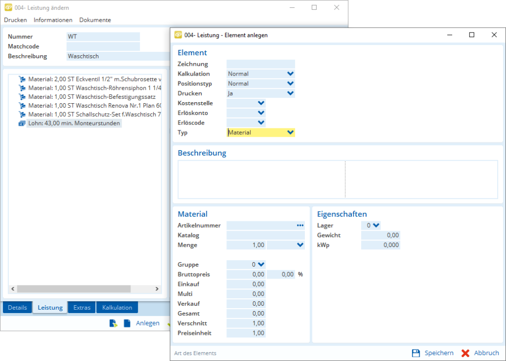Expand the Lager dropdown

point(376,225)
